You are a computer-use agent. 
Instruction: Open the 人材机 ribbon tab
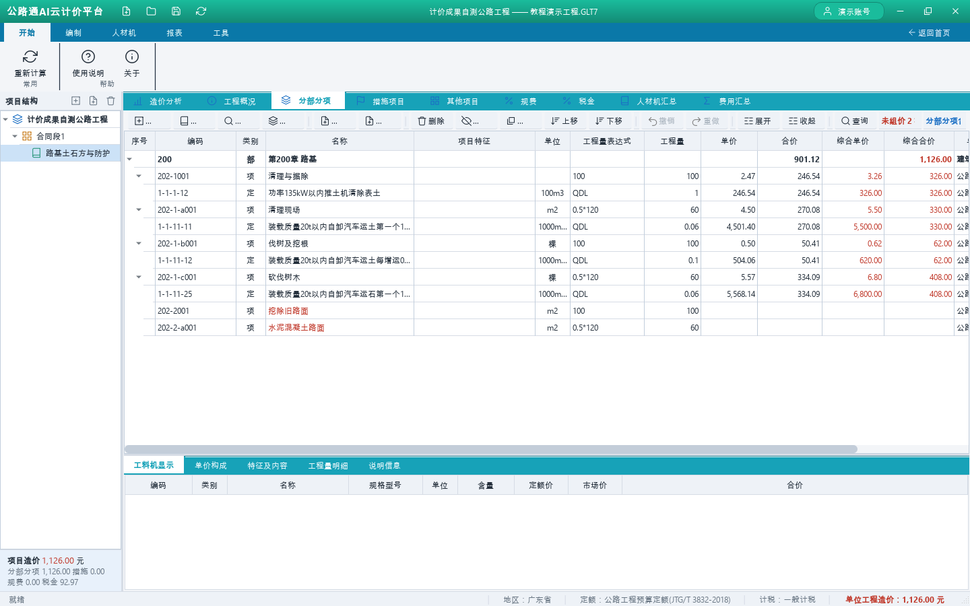coord(124,33)
